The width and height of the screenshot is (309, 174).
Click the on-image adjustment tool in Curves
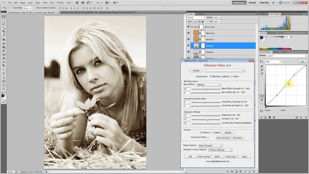(x=262, y=62)
